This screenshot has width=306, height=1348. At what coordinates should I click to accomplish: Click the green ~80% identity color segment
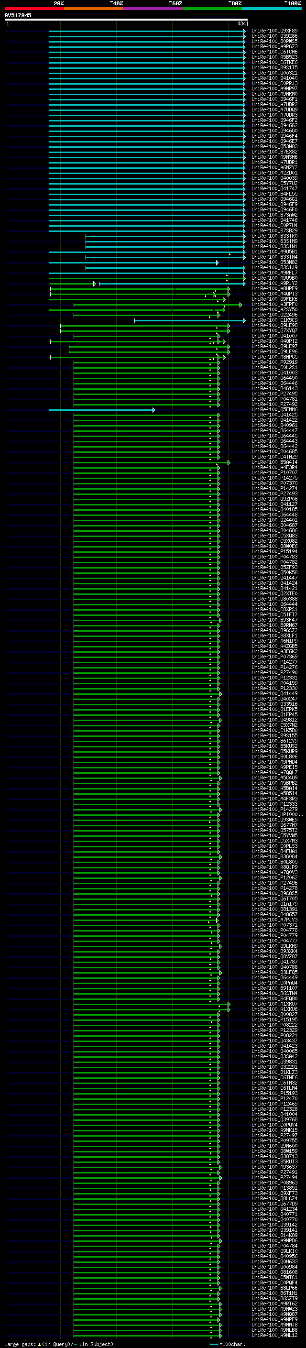pyautogui.click(x=212, y=9)
